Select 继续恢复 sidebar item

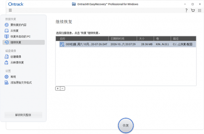tap(24, 42)
